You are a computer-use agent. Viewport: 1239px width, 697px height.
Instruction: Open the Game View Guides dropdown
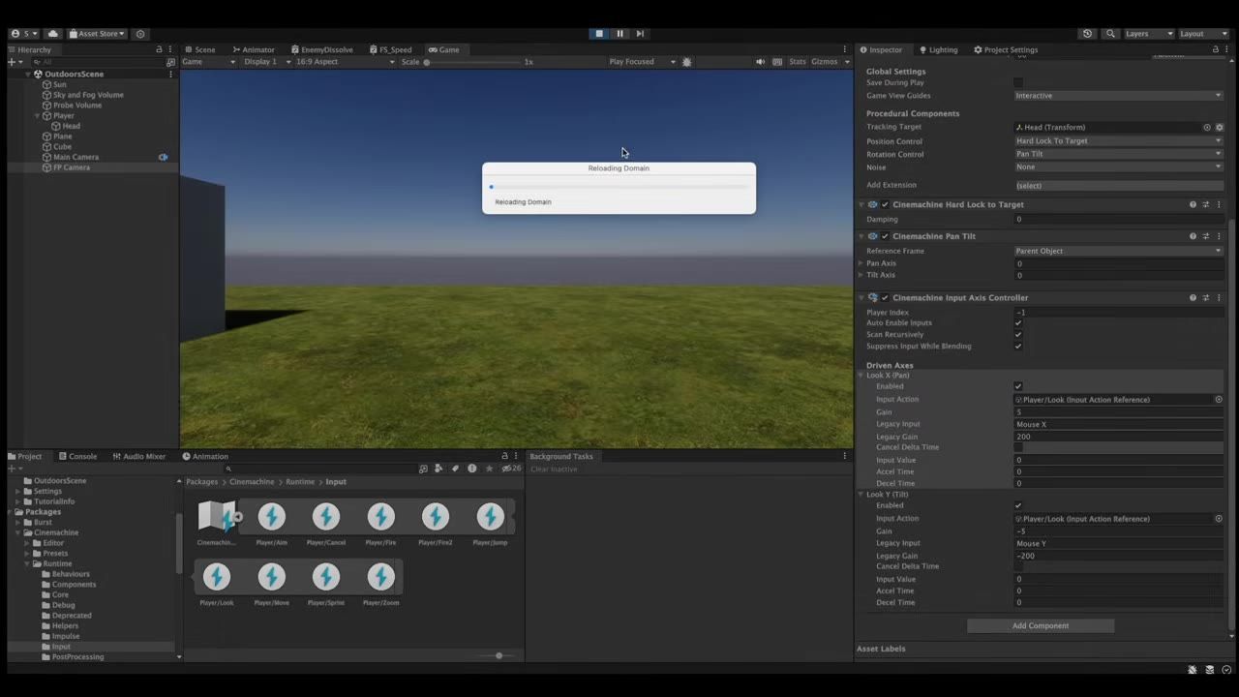[x=1118, y=96]
